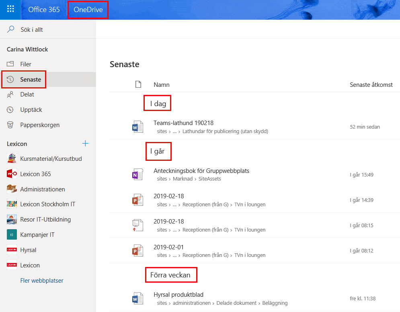The height and width of the screenshot is (312, 400).
Task: Click the SiteAssets breadcrumb link
Action: tap(210, 179)
